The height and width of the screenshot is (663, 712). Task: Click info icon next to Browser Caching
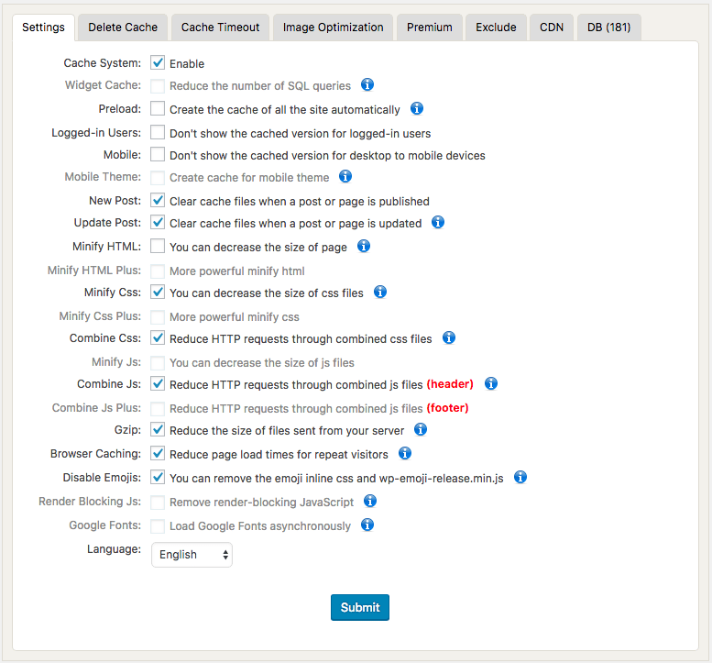[405, 453]
